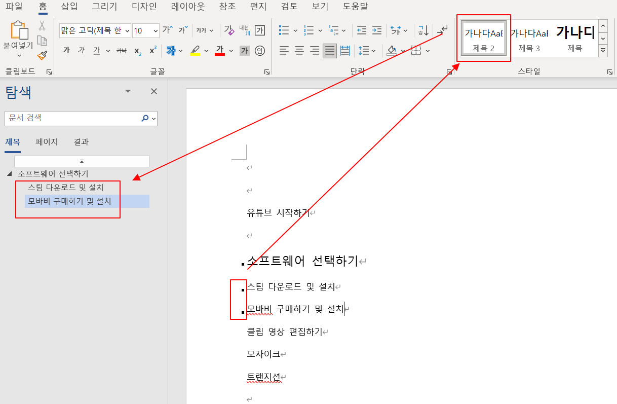Toggle character shading
The width and height of the screenshot is (617, 404).
pyautogui.click(x=245, y=51)
